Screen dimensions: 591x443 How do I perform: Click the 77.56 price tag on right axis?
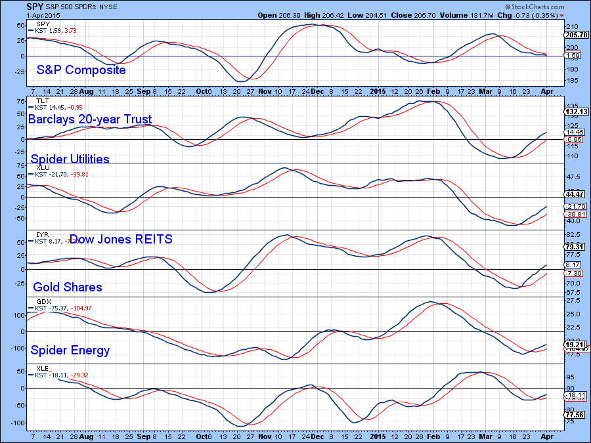pyautogui.click(x=575, y=415)
